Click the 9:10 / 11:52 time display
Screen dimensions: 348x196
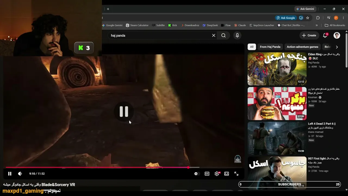click(x=37, y=174)
